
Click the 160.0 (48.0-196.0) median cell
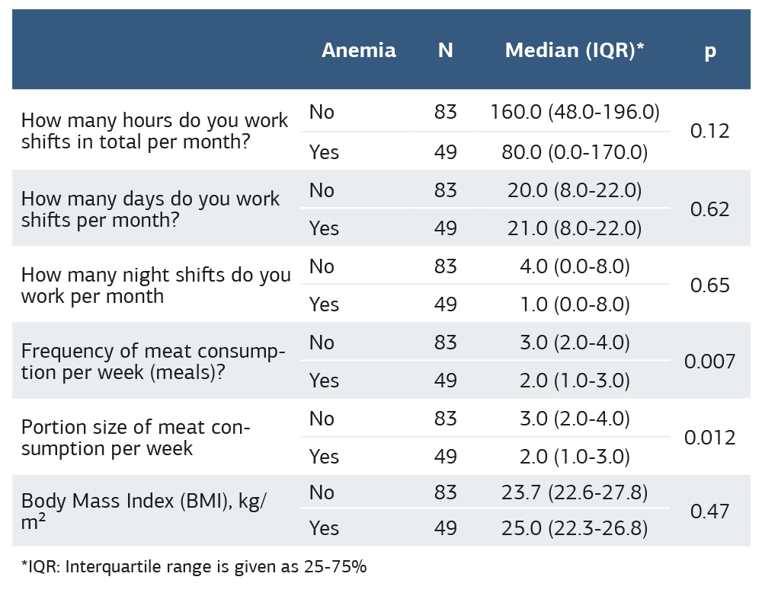[x=575, y=112]
